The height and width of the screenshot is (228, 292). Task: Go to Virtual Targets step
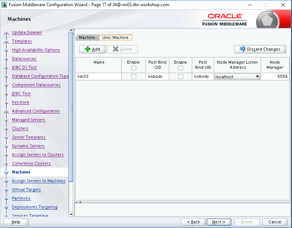click(x=26, y=189)
